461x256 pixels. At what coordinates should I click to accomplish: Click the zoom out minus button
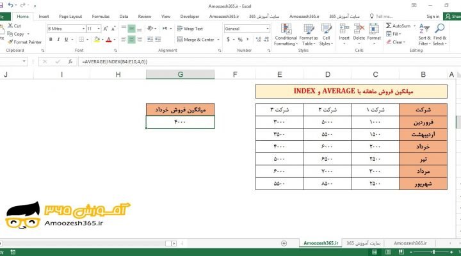pos(411,252)
